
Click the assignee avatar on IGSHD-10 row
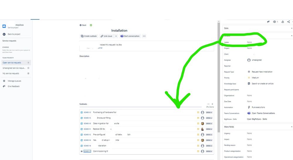pos(202,124)
